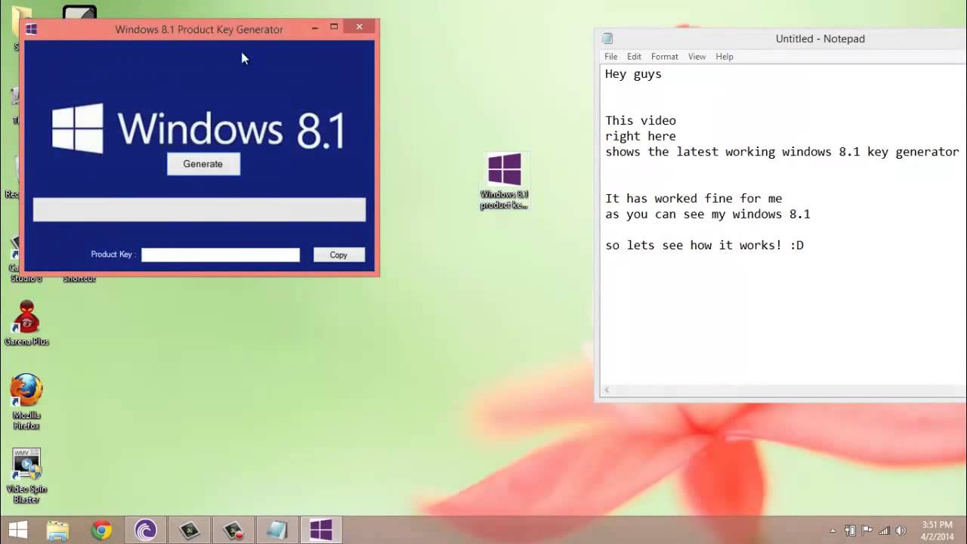Click 'It has worked fine for me' line
967x544 pixels.
(x=694, y=199)
